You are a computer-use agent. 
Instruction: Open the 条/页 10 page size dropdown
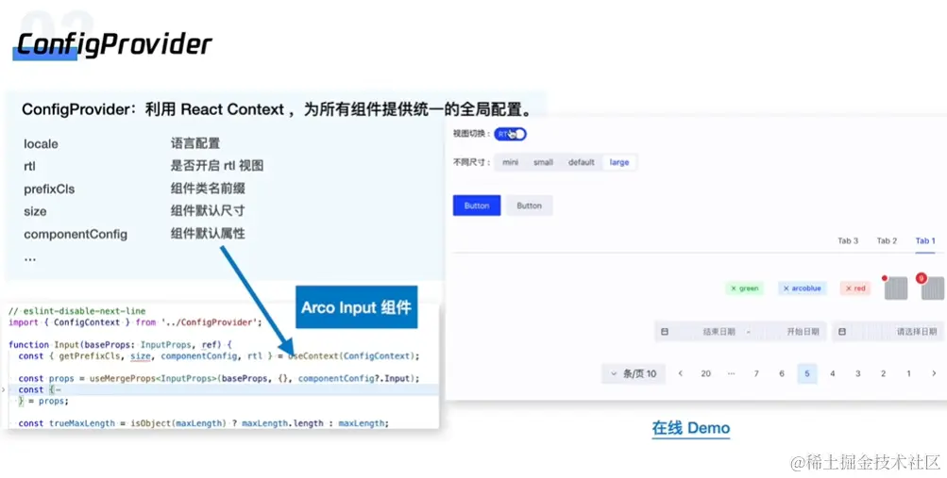[x=633, y=373]
